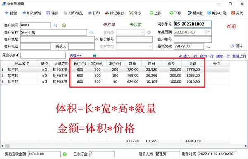Click the diamond icon before 报价单号
Image resolution: width=248 pixels, height=159 pixels.
(x=97, y=39)
